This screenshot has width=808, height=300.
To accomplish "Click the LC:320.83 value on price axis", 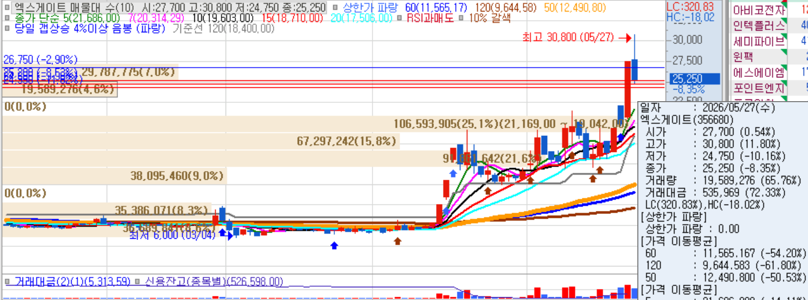I will coord(690,7).
